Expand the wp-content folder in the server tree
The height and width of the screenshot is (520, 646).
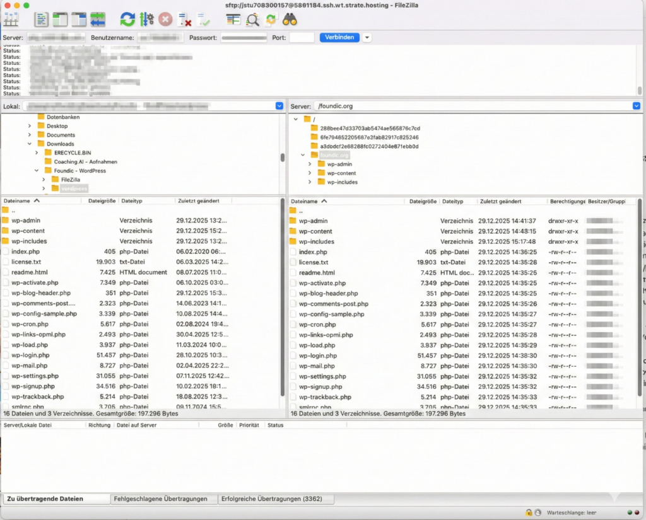click(310, 173)
